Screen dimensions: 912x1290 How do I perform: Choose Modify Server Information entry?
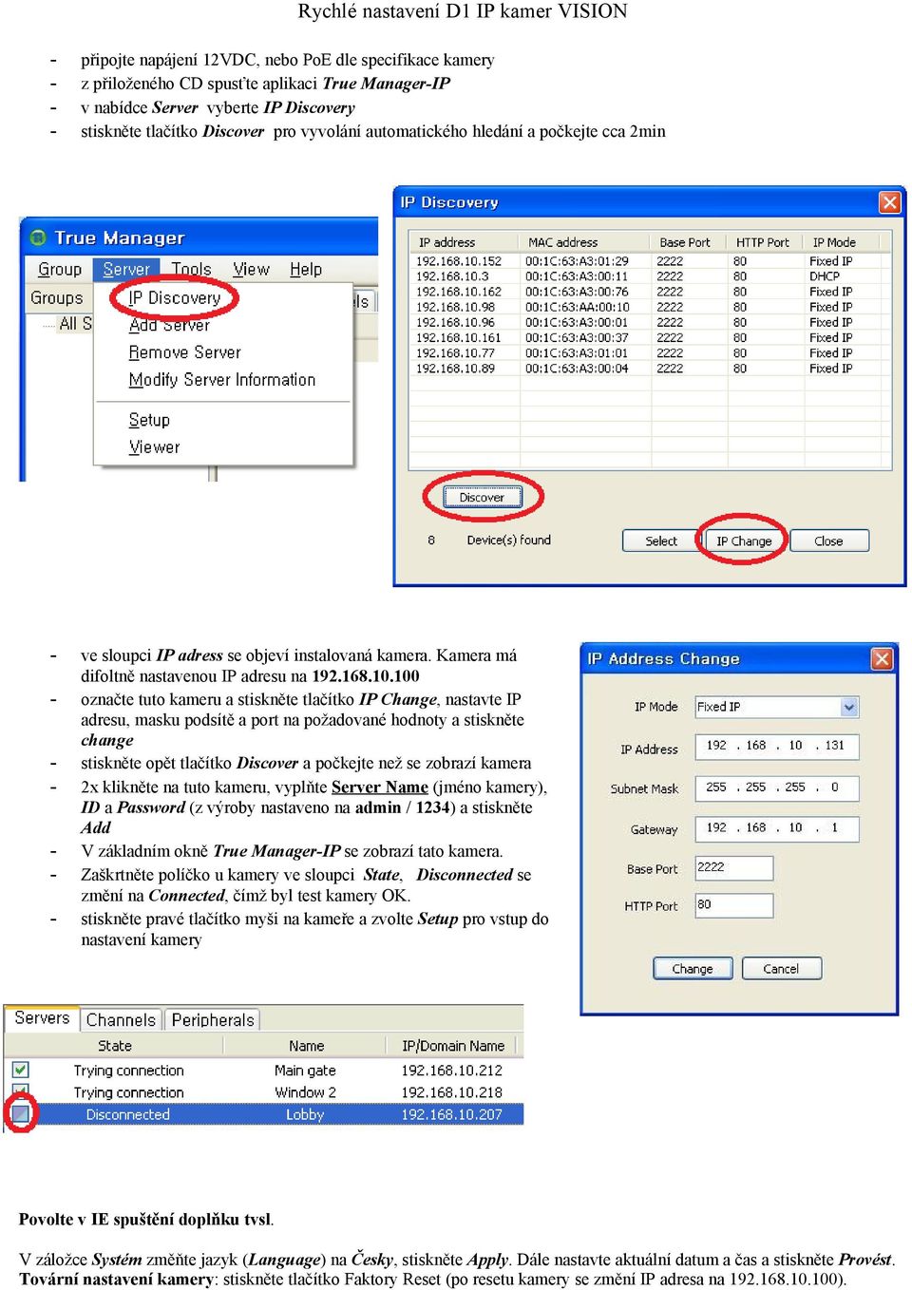coord(222,380)
